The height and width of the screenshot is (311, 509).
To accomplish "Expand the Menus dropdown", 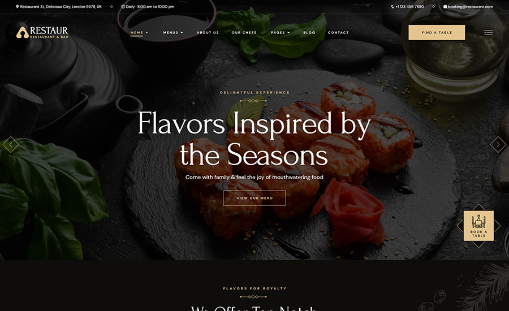I will [173, 32].
